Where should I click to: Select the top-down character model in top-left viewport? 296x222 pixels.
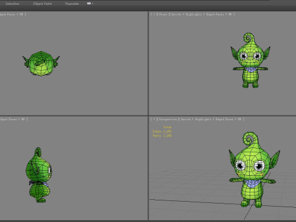[x=41, y=64]
